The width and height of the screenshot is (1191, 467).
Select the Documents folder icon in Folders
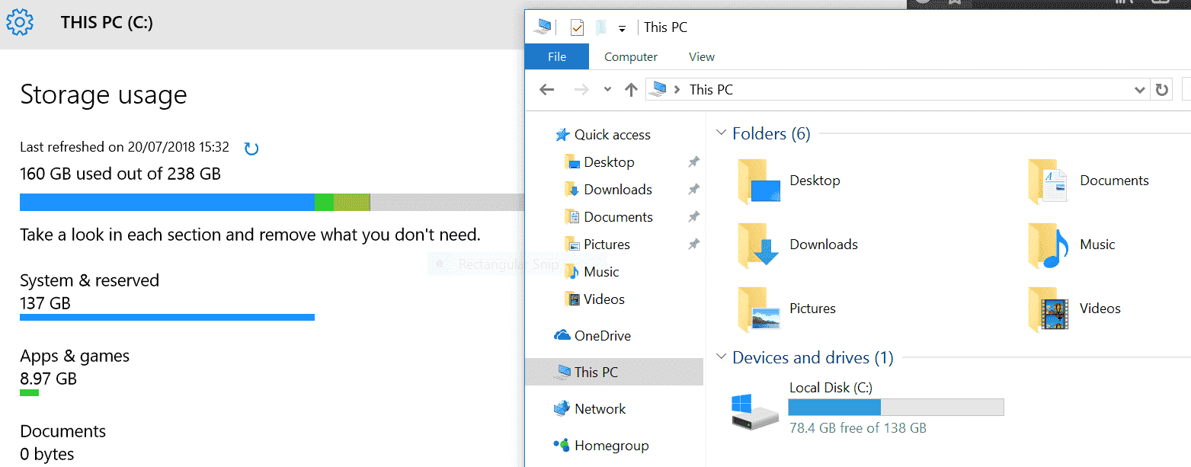tap(1048, 181)
